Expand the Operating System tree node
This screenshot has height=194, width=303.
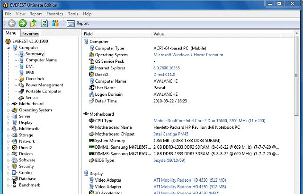click(x=8, y=110)
